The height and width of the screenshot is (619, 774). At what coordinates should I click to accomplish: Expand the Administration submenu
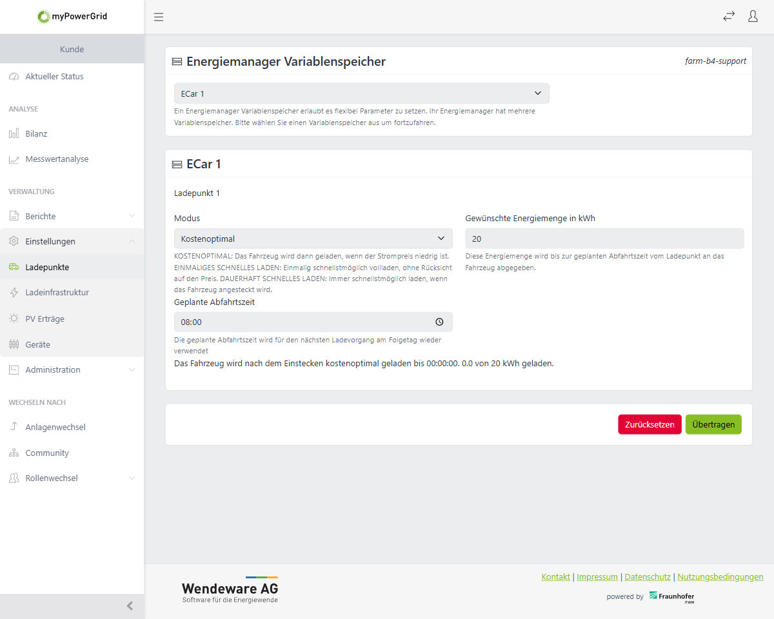tap(72, 369)
